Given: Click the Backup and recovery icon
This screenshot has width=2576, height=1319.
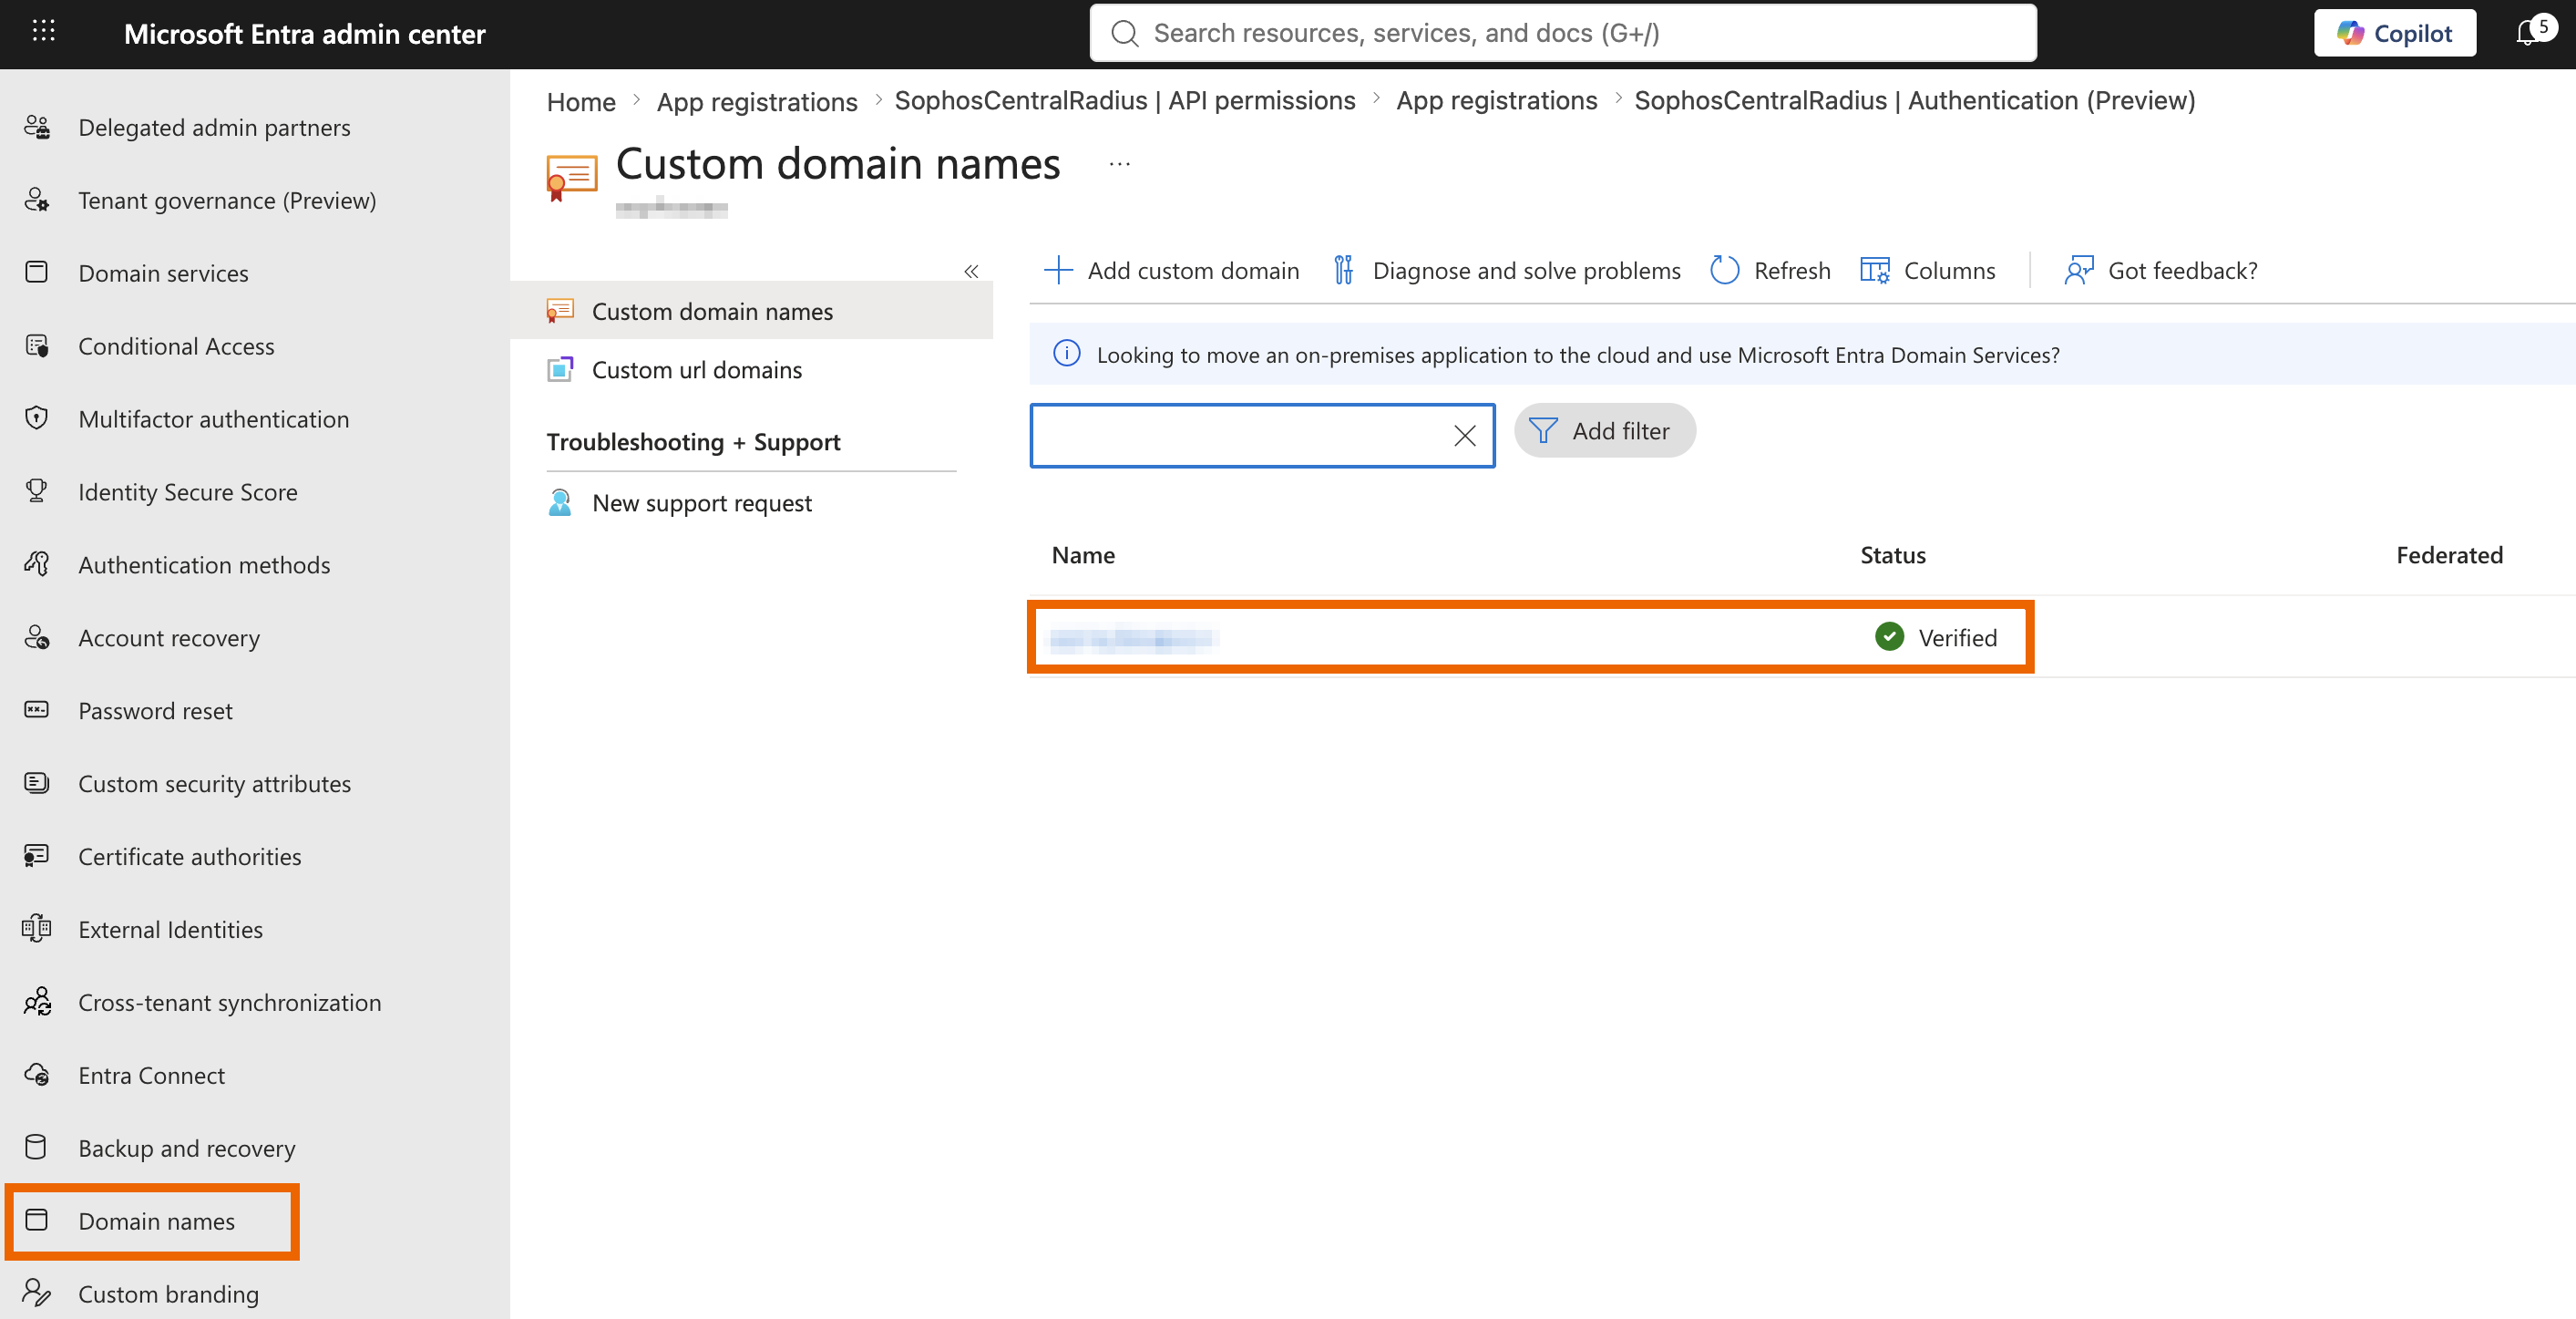Looking at the screenshot, I should pyautogui.click(x=37, y=1147).
